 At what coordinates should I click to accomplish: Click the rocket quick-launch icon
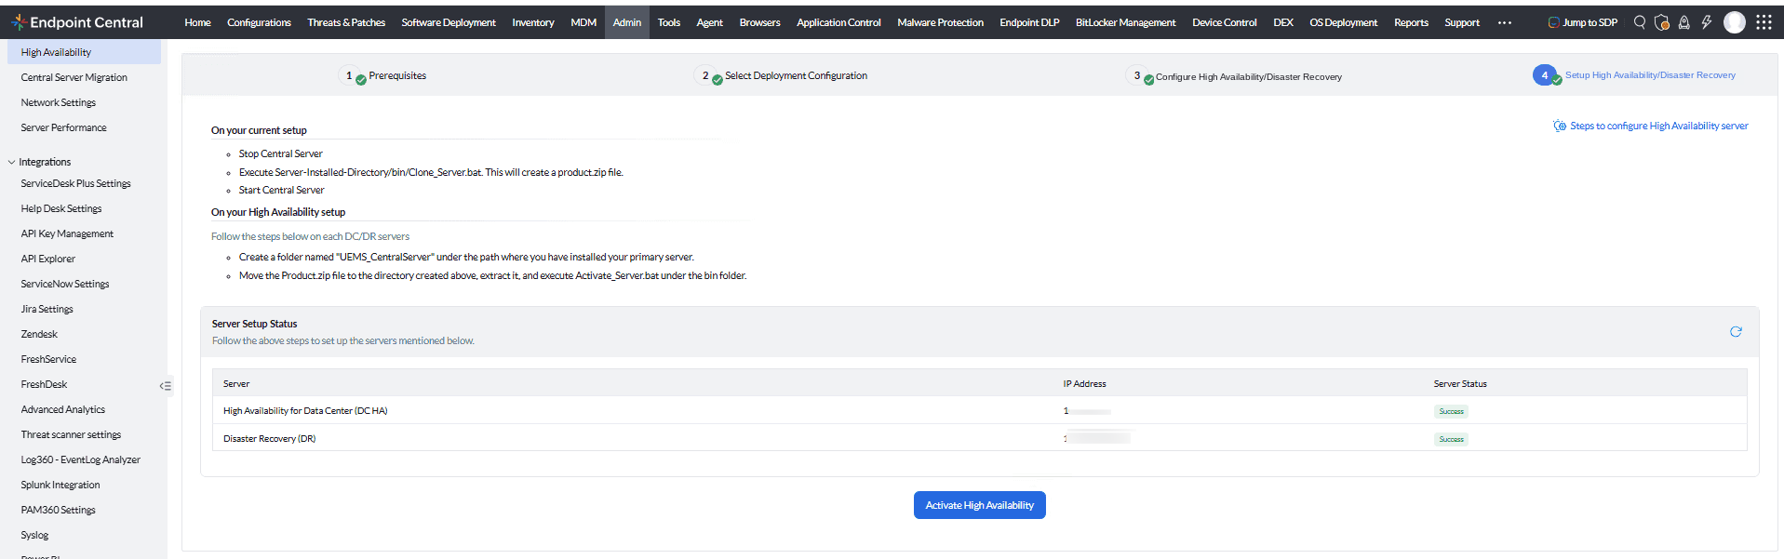click(1684, 22)
